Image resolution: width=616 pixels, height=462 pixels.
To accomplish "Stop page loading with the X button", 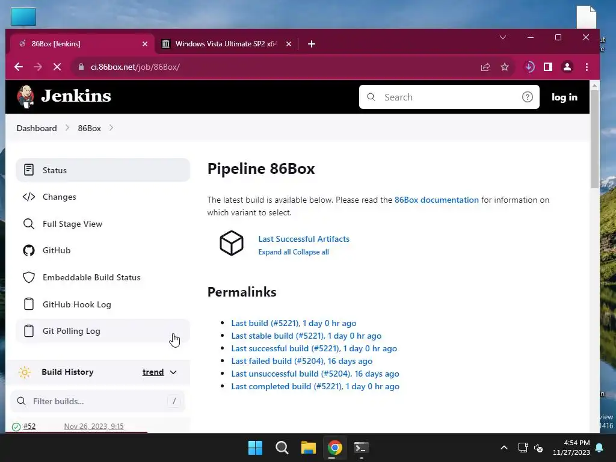I will (57, 67).
